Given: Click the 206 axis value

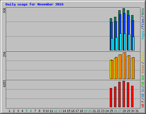Looking at the screenshot, I should [x=4, y=54].
